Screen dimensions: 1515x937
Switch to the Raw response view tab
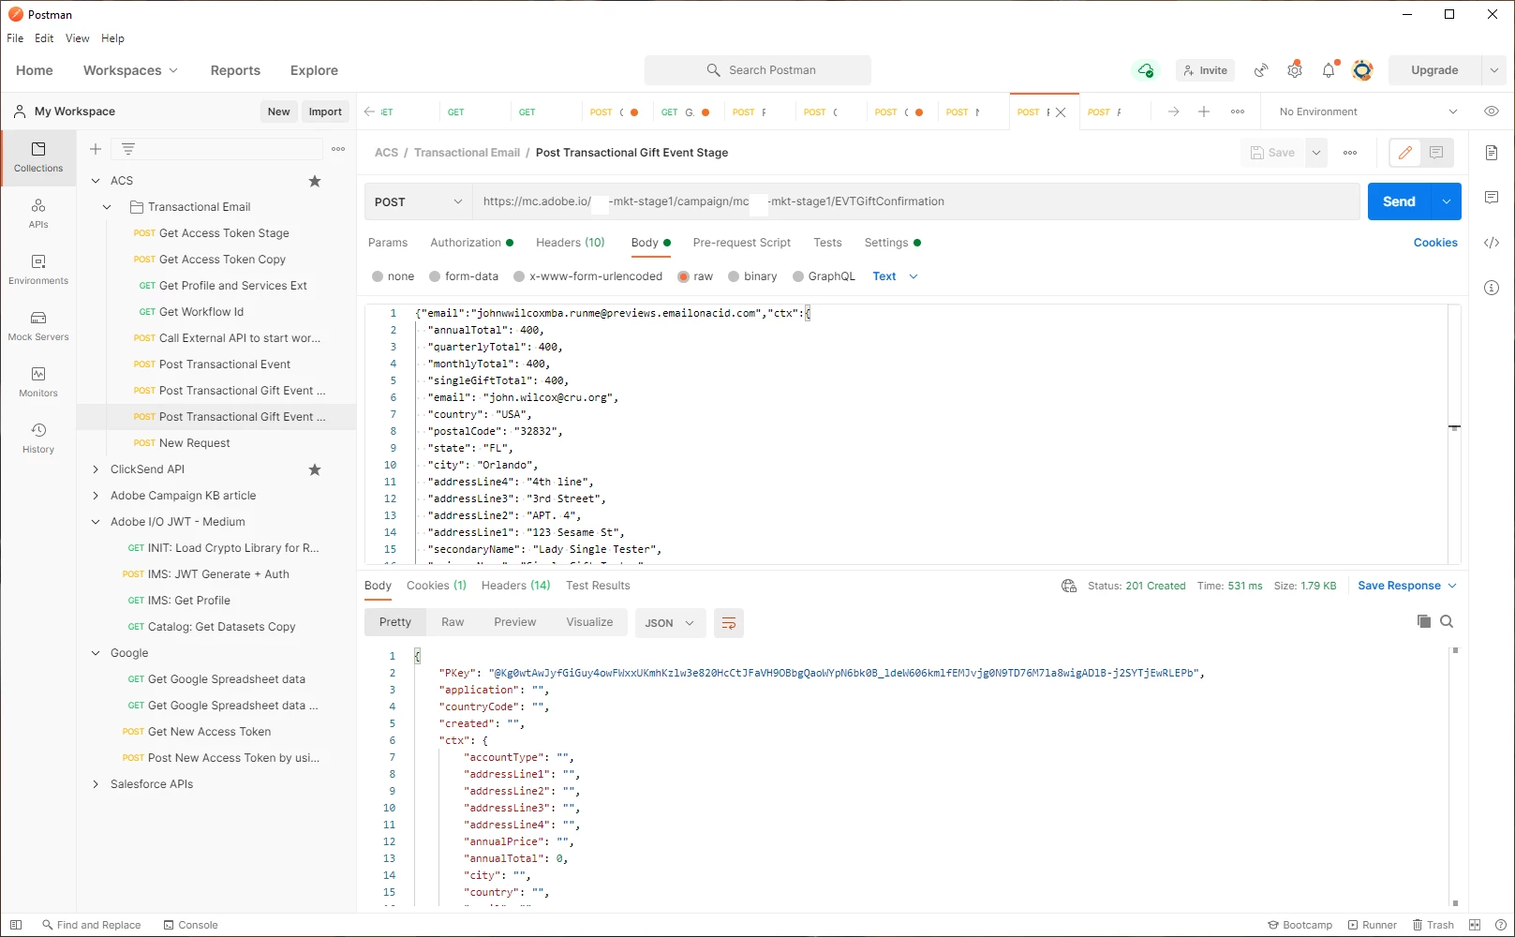coord(453,622)
